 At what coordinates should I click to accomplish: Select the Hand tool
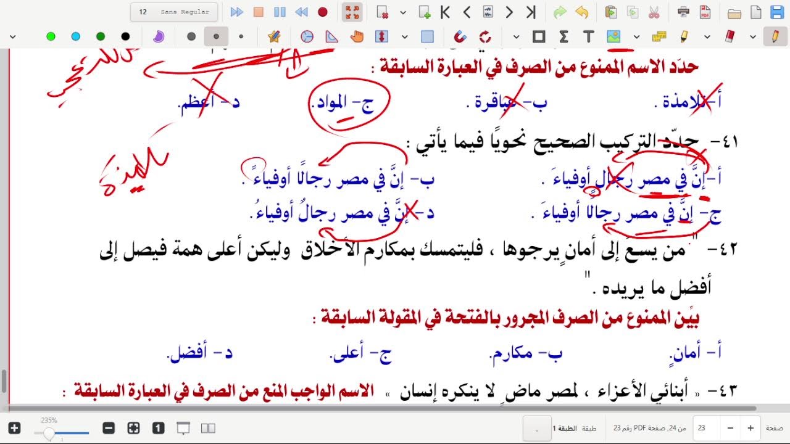(357, 37)
